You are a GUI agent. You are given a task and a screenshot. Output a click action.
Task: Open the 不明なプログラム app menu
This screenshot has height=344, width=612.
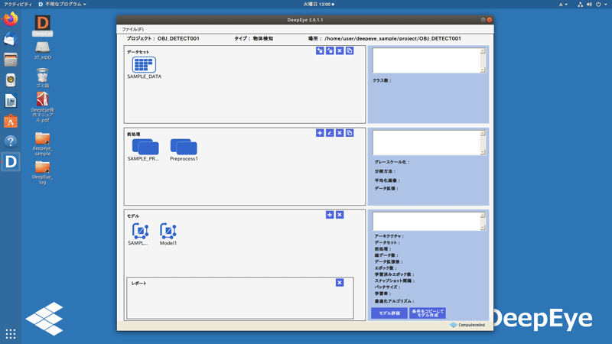[63, 5]
